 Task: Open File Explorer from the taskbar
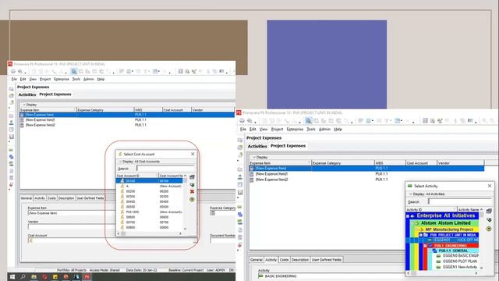[34, 277]
